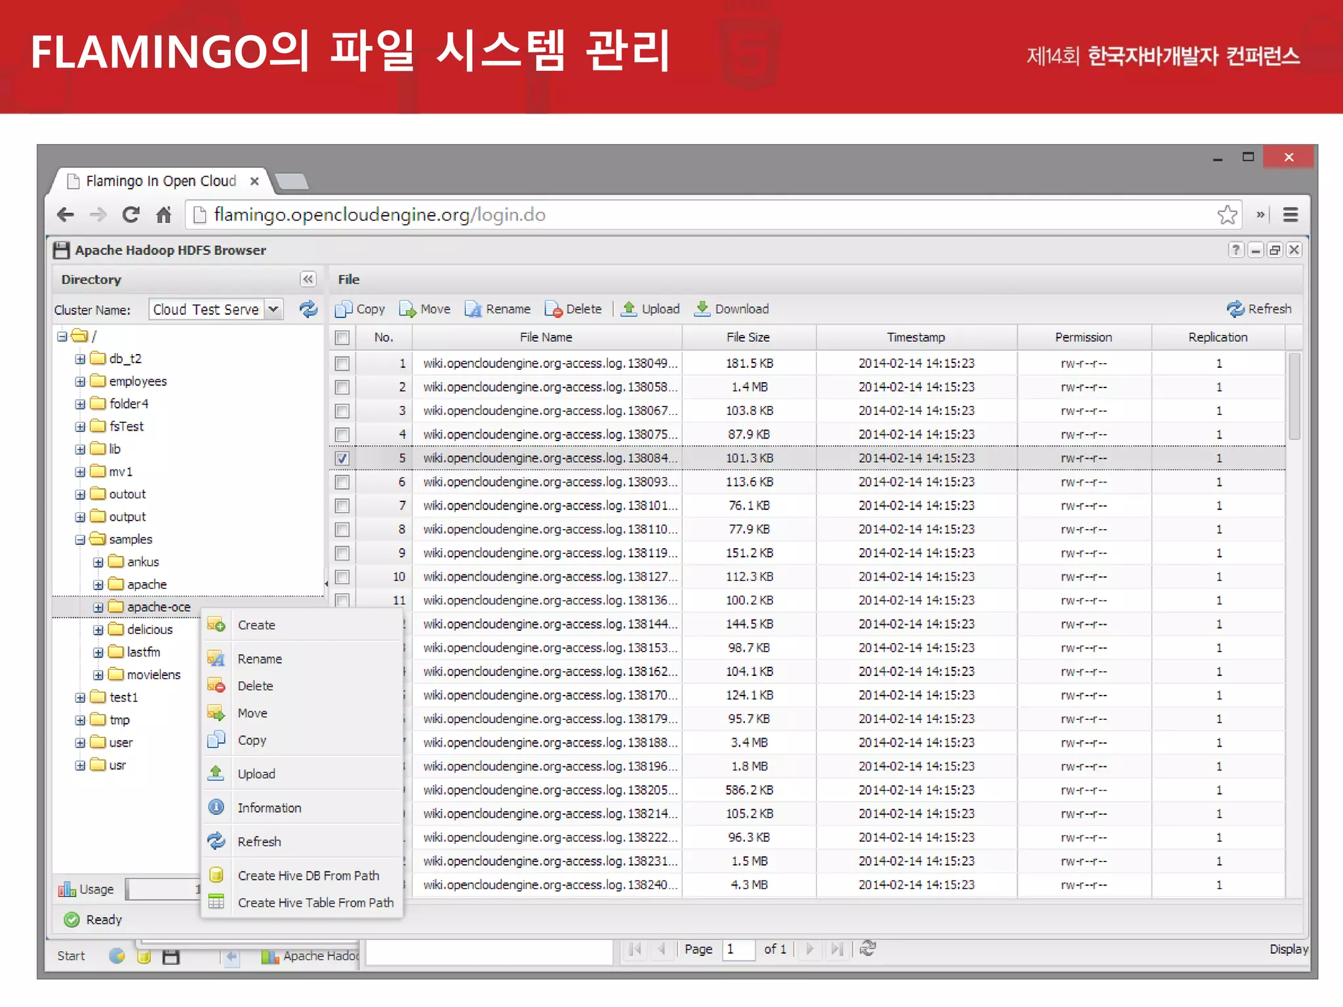Expand the db_t2 folder
The image size is (1343, 1007).
click(80, 359)
